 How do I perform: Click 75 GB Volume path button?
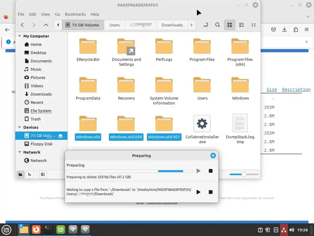click(83, 25)
